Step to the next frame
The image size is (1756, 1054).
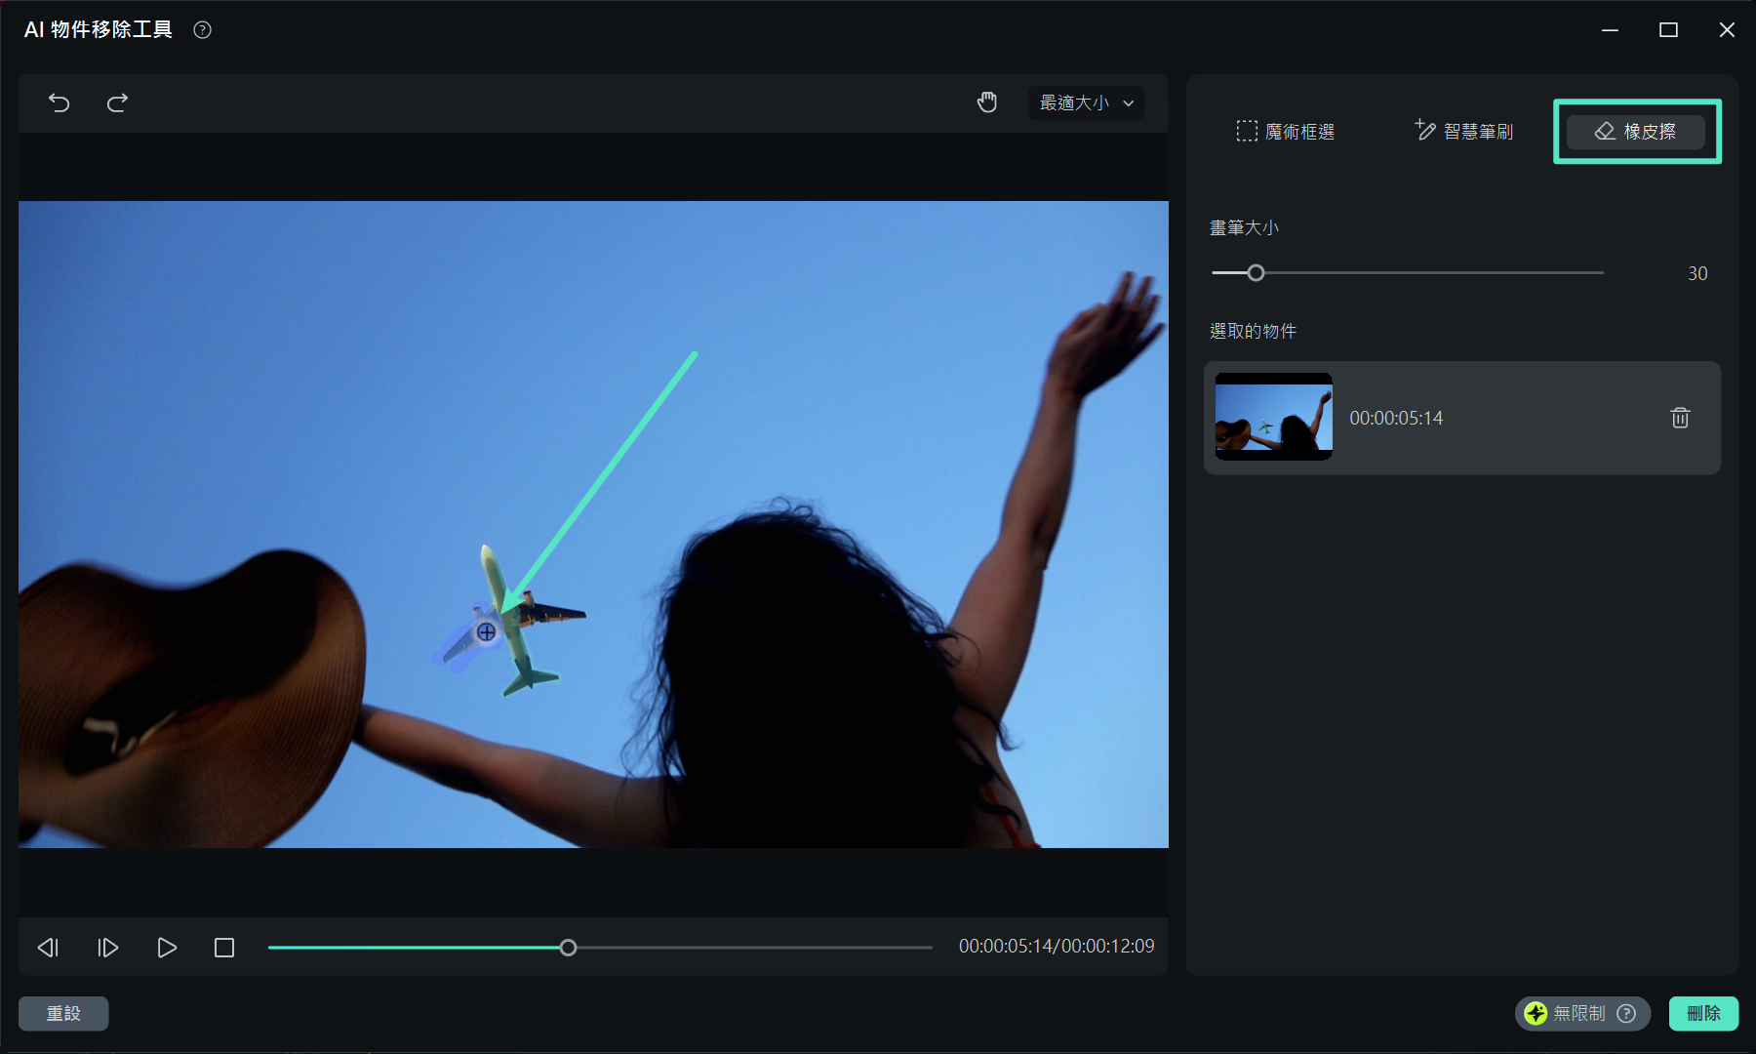click(x=107, y=948)
